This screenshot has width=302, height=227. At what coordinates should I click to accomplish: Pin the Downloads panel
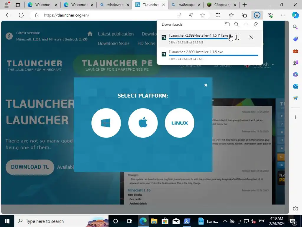[x=255, y=24]
